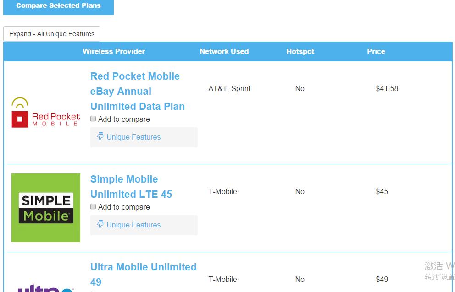
Task: Open Simple Mobile Unlimited LTE 45 link
Action: pyautogui.click(x=131, y=187)
